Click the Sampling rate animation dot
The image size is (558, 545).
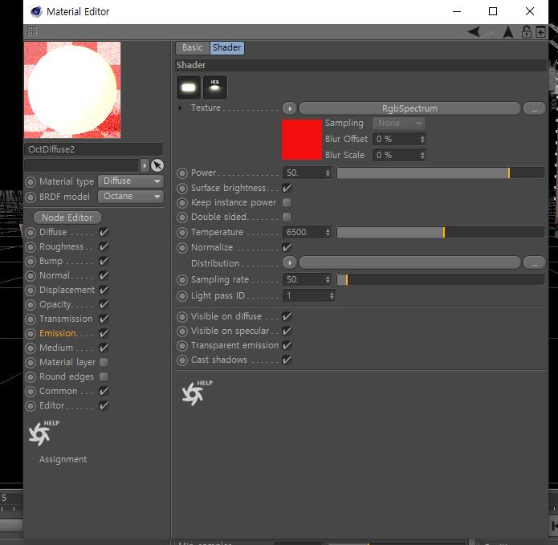click(182, 280)
